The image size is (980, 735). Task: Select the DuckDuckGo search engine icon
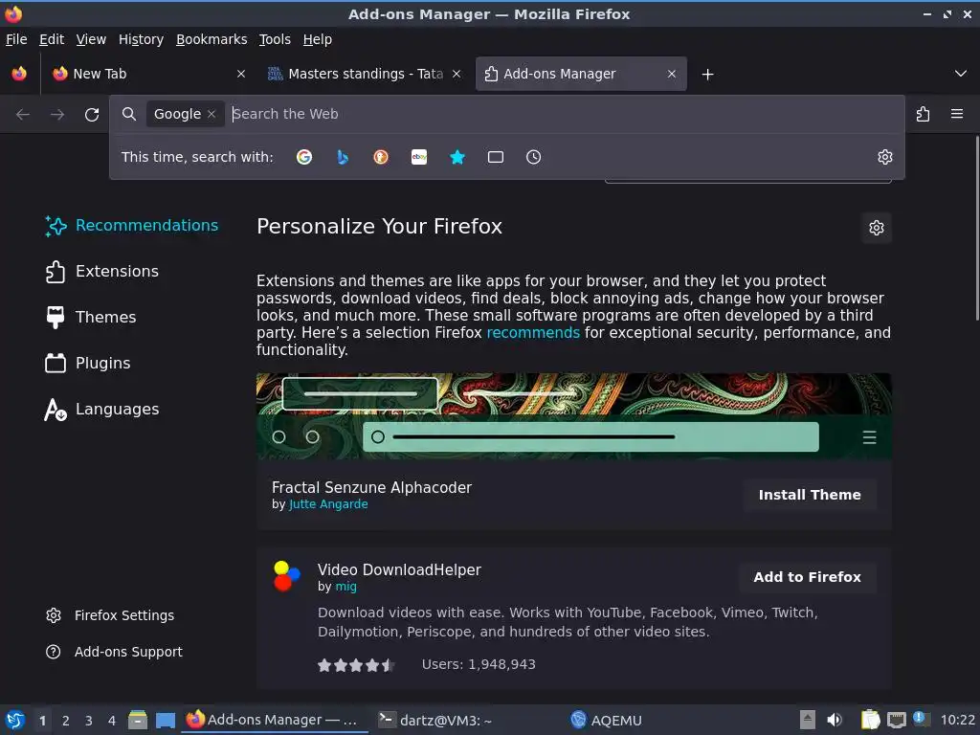pos(381,157)
